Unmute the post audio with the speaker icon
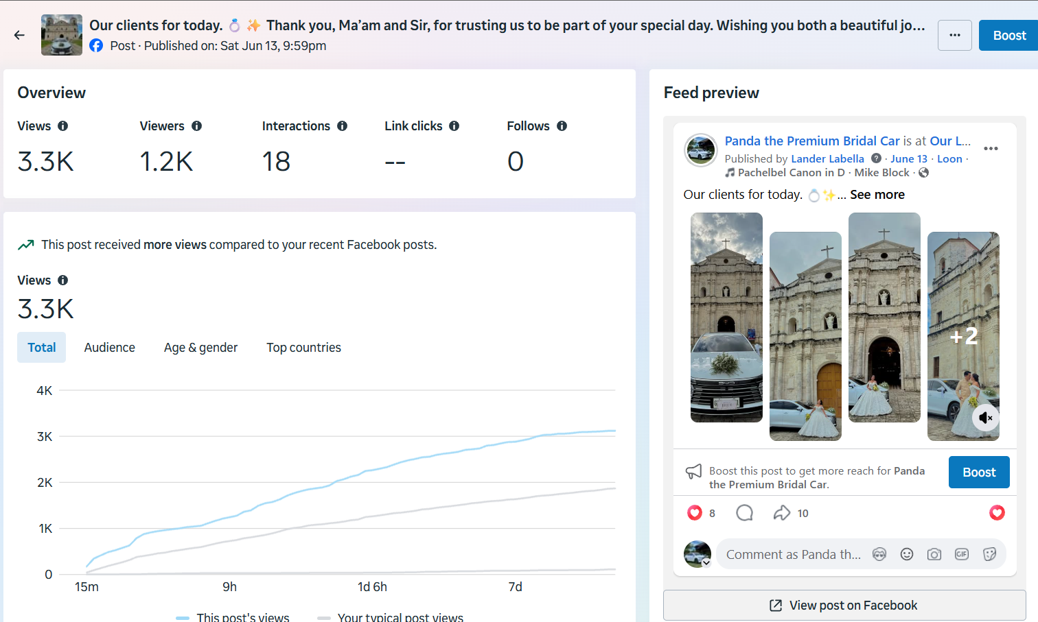1038x622 pixels. 986,418
